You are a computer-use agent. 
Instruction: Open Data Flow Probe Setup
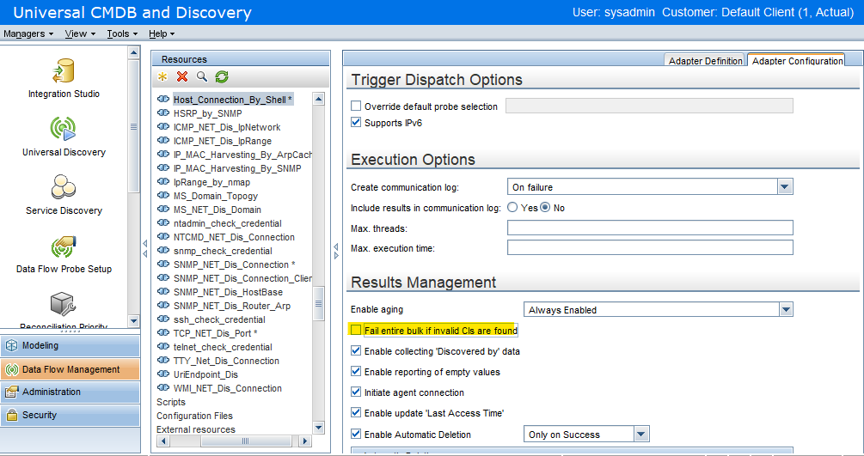64,254
